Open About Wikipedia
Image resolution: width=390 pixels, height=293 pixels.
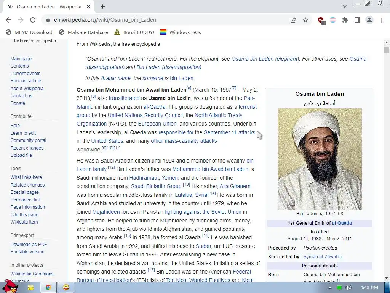click(x=27, y=89)
